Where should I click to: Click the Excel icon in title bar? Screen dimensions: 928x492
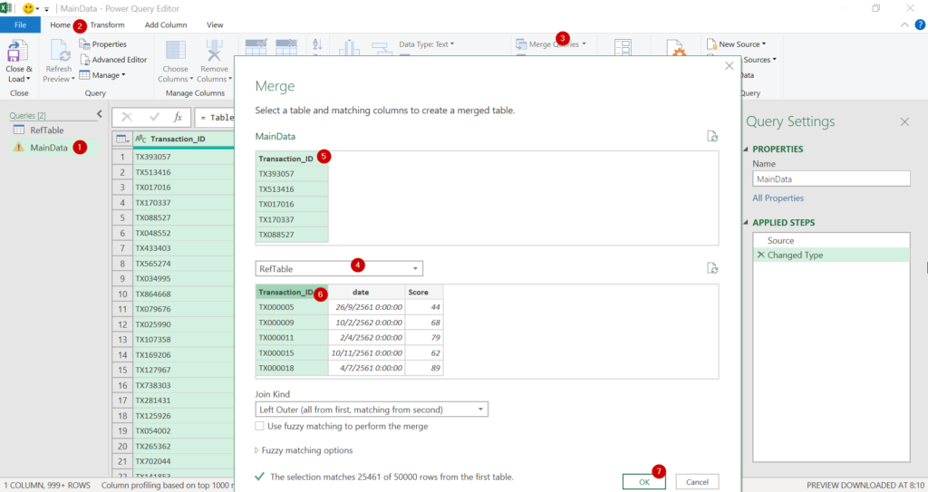(x=6, y=8)
